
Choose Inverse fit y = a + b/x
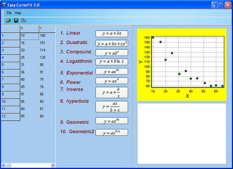(x=112, y=93)
